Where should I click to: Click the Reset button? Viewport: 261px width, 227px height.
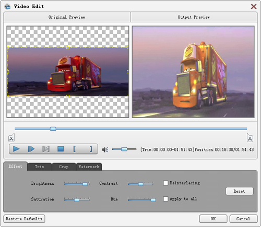click(x=239, y=191)
